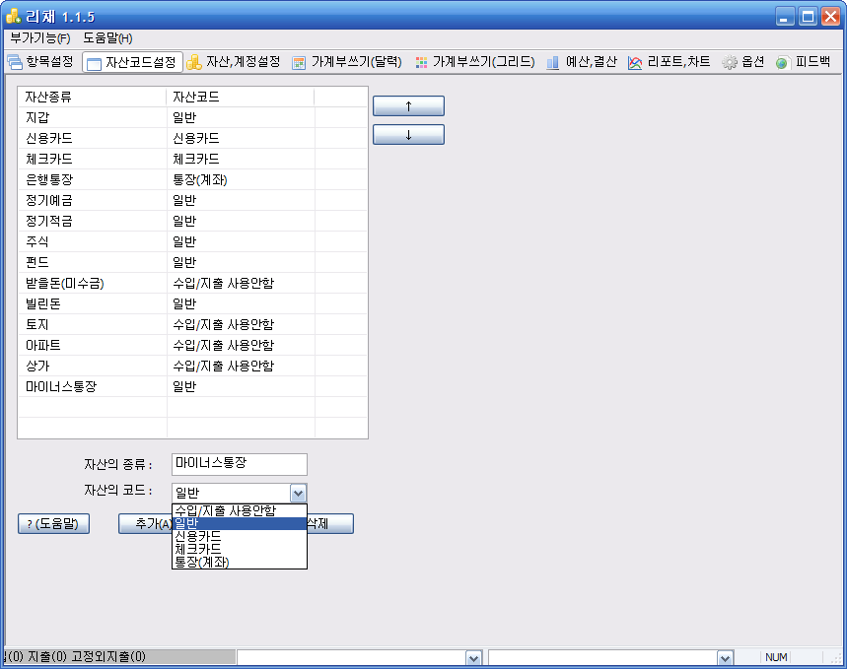
Task: Click the 리채 app icon in title bar
Action: 14,16
